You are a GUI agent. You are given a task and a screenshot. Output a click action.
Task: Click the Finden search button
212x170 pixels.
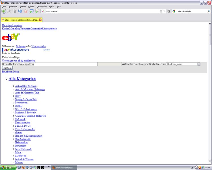click(x=7, y=68)
